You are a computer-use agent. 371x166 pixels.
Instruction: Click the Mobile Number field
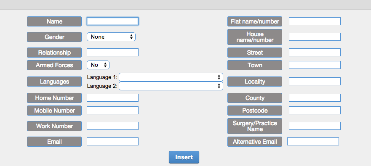pos(112,110)
